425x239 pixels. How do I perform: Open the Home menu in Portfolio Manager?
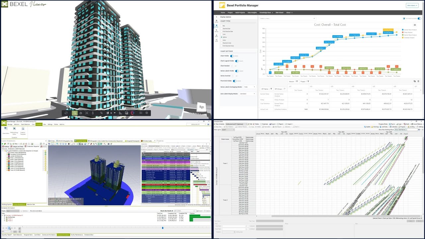pos(223,13)
